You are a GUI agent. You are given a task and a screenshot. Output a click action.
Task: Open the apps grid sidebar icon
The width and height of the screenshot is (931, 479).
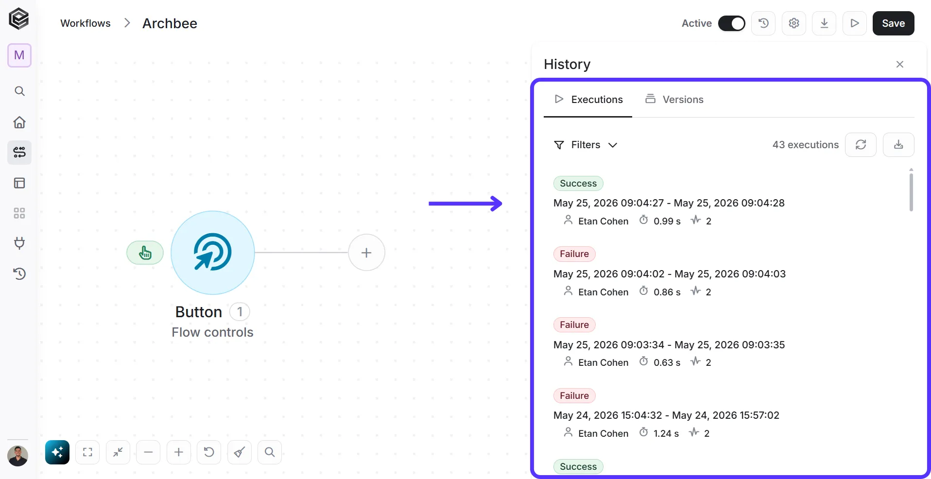[x=19, y=213]
